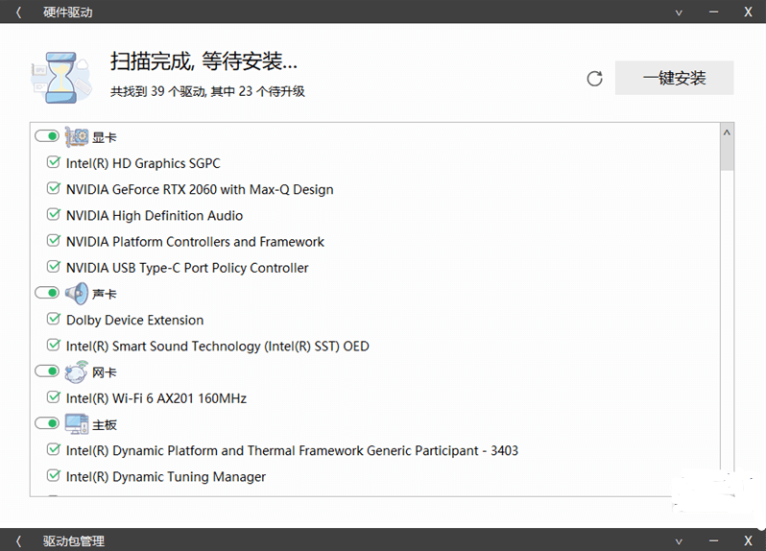The width and height of the screenshot is (766, 551).
Task: Uncheck Dynamic Platform and Thermal Framework checkbox
Action: pos(53,449)
